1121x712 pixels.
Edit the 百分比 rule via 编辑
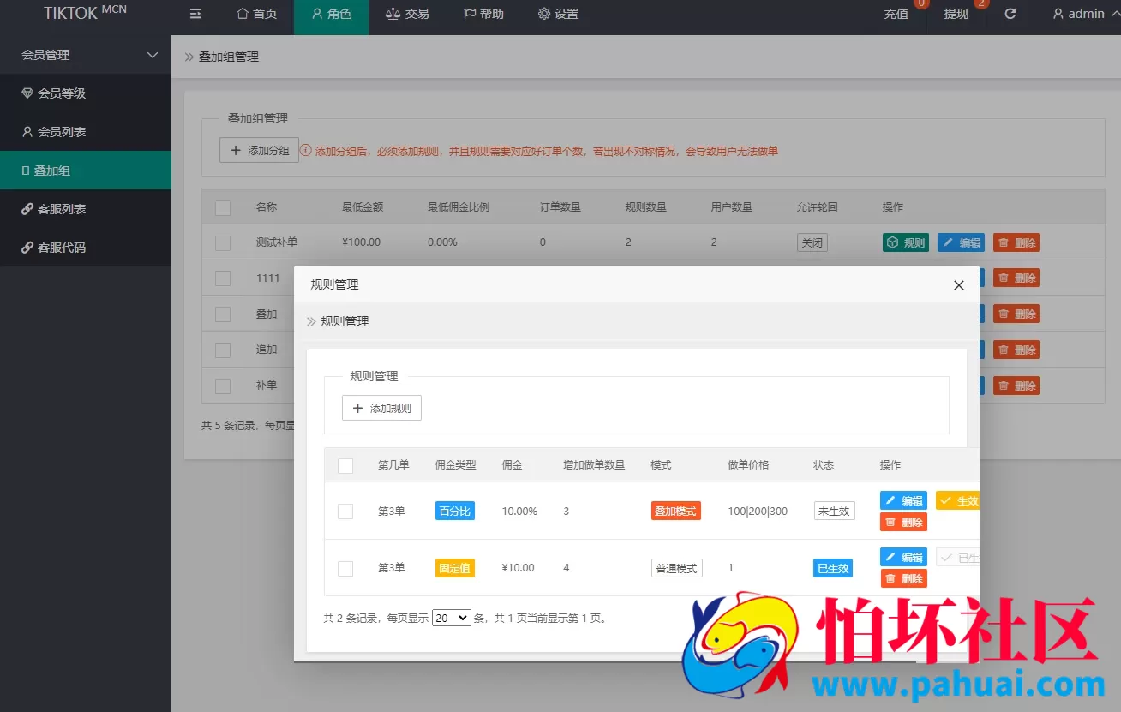click(903, 500)
